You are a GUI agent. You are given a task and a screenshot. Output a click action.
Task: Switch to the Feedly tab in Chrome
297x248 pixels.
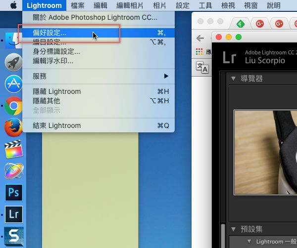tap(241, 24)
